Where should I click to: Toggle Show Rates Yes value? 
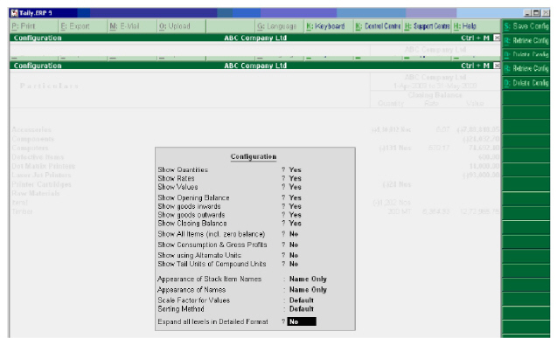coord(295,178)
